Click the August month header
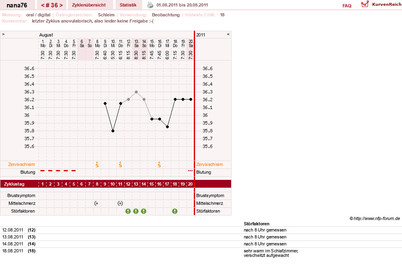The height and width of the screenshot is (270, 402). click(46, 35)
